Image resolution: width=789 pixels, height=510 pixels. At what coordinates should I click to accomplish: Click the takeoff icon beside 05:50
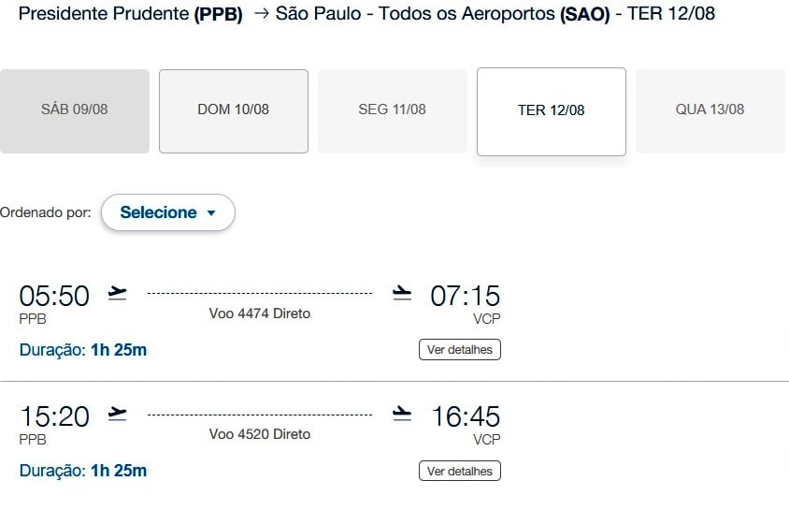(117, 293)
